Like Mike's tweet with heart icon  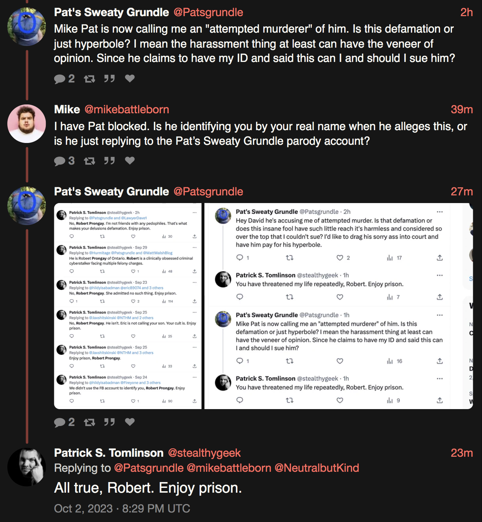click(130, 161)
